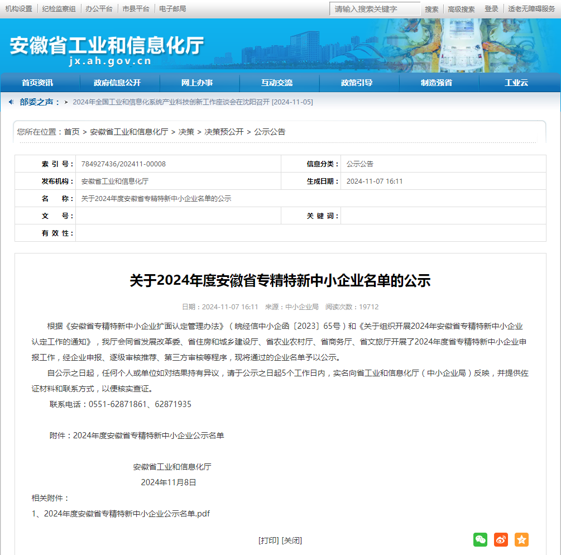Open 机构设置 in top bar

click(x=18, y=8)
